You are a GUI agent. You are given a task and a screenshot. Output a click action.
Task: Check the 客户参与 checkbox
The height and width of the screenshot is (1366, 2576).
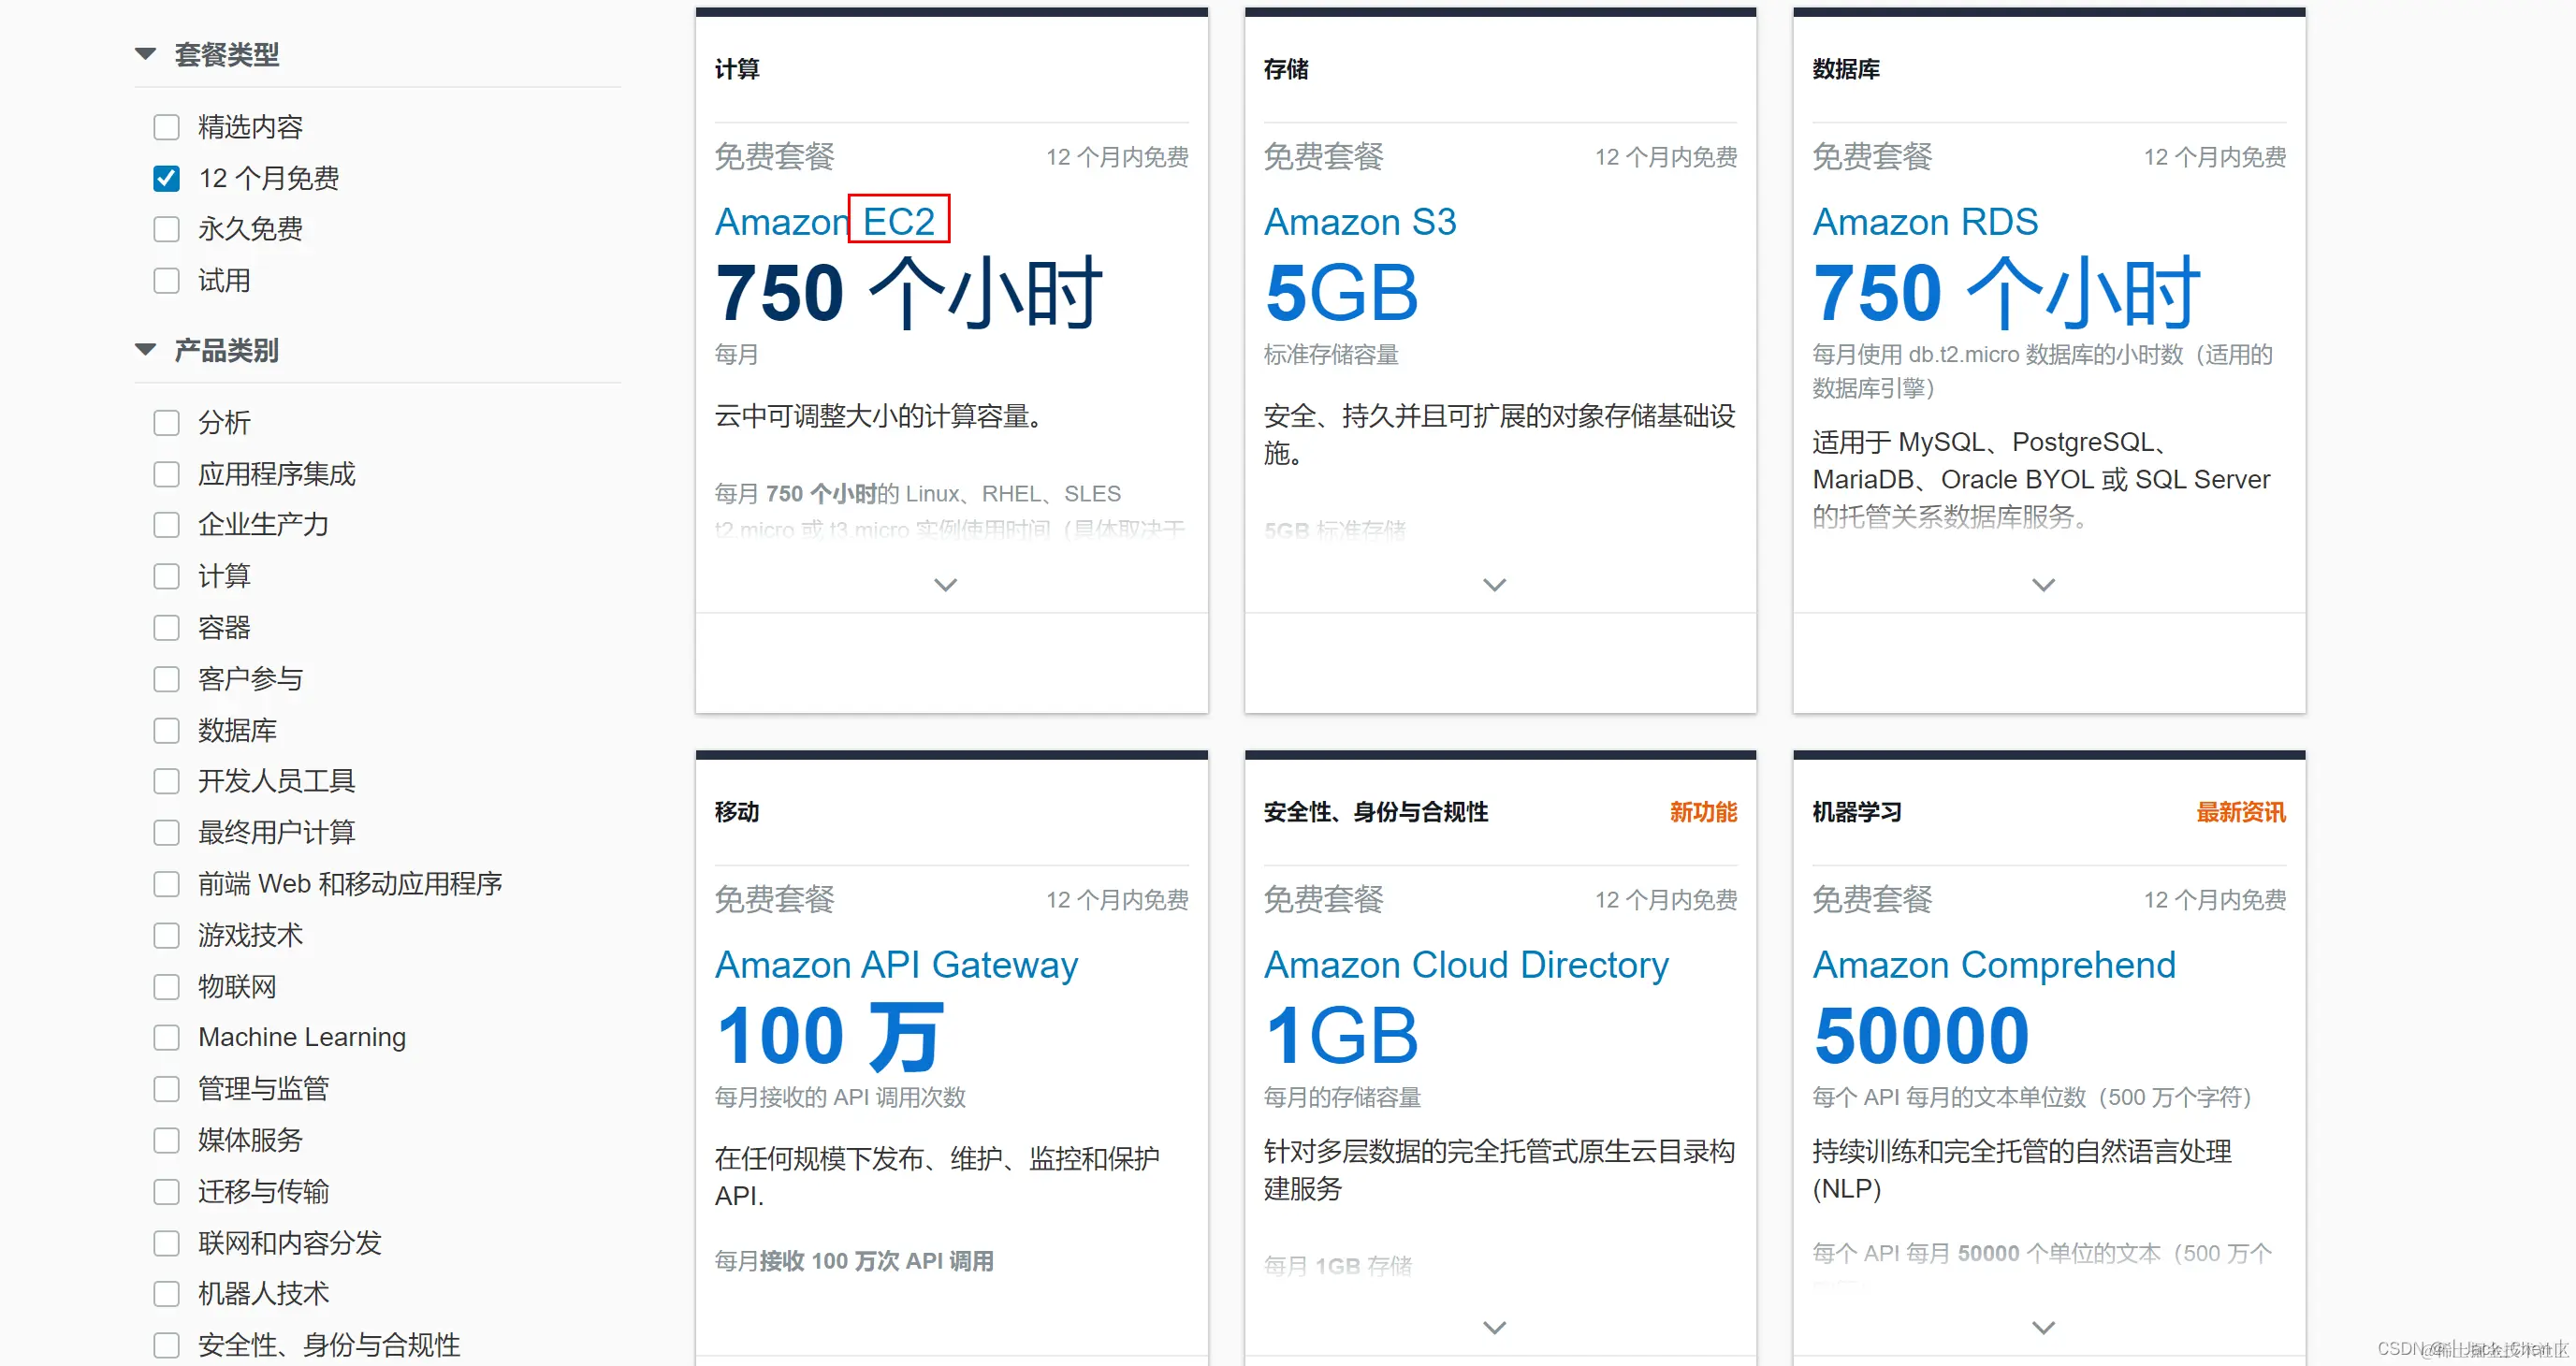click(x=166, y=679)
